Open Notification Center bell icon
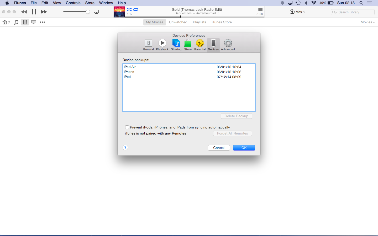 pyautogui.click(x=282, y=3)
